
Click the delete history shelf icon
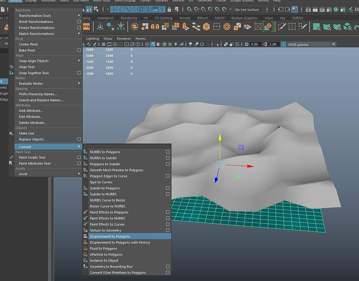(x=110, y=26)
